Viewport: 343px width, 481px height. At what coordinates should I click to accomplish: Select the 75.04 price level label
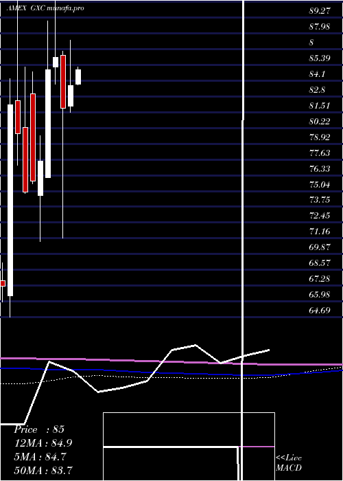click(x=320, y=184)
